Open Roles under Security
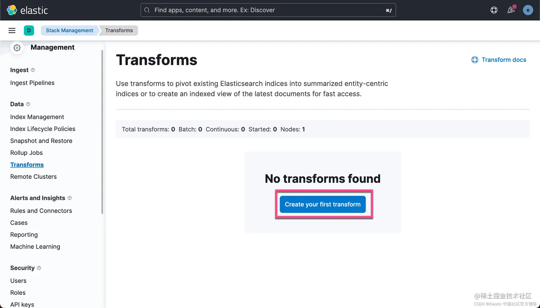Screen dimensions: 540x308 click(x=18, y=293)
